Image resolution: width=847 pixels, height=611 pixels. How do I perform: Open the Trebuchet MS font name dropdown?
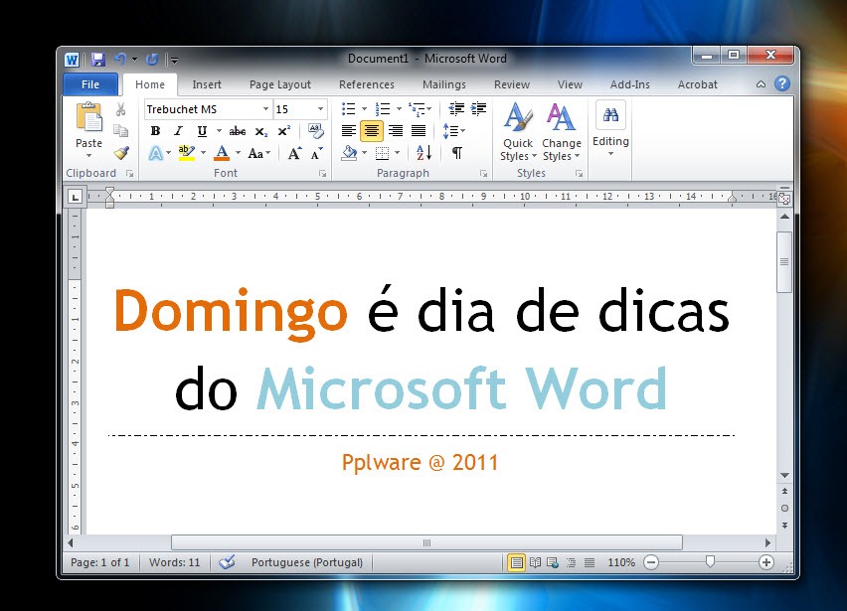click(265, 109)
